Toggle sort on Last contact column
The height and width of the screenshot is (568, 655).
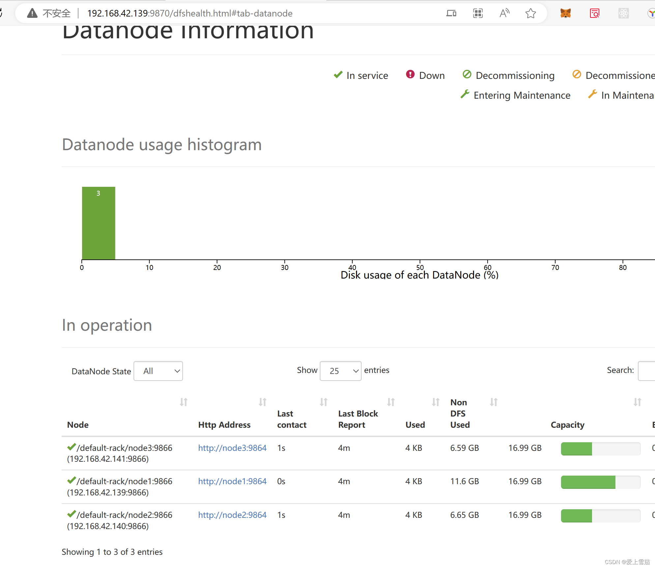tap(324, 402)
